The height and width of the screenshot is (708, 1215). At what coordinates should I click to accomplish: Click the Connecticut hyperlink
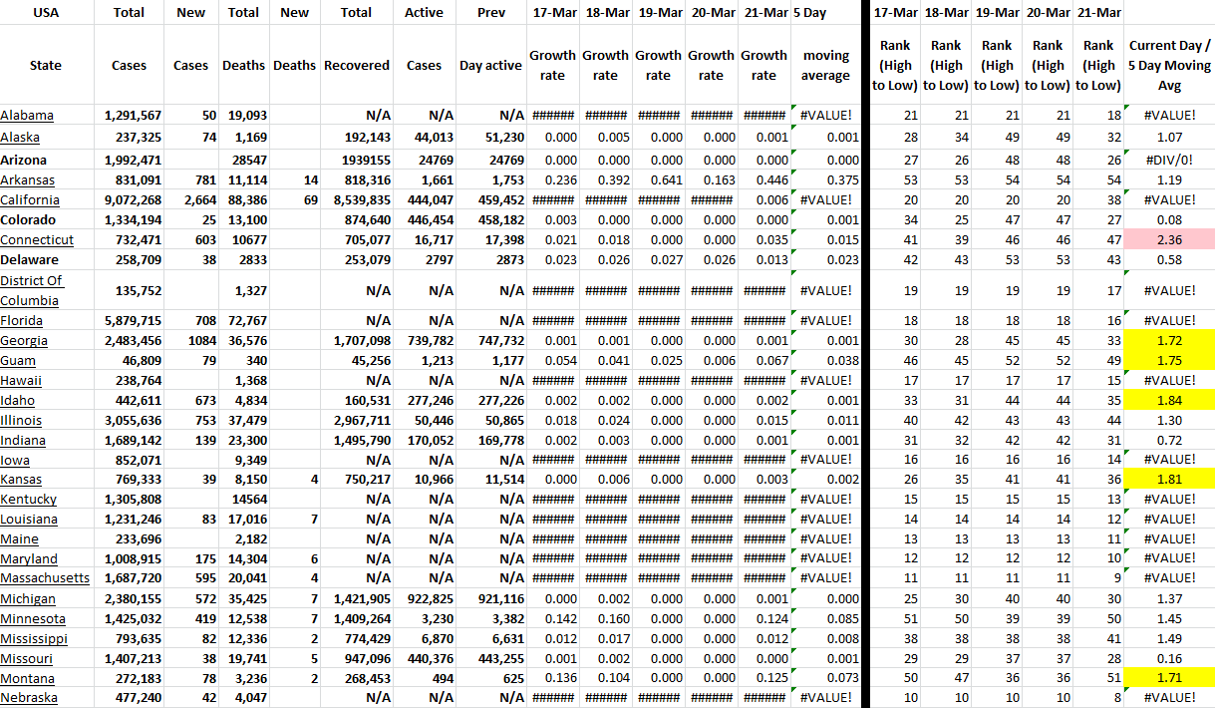[37, 240]
